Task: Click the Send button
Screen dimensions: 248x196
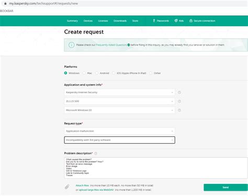Action: coord(226,187)
